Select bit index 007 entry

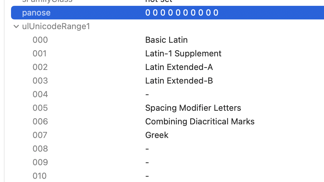click(40, 135)
